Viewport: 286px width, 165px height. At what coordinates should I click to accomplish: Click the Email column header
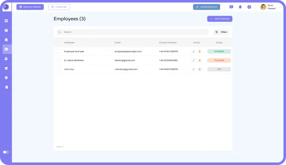117,42
